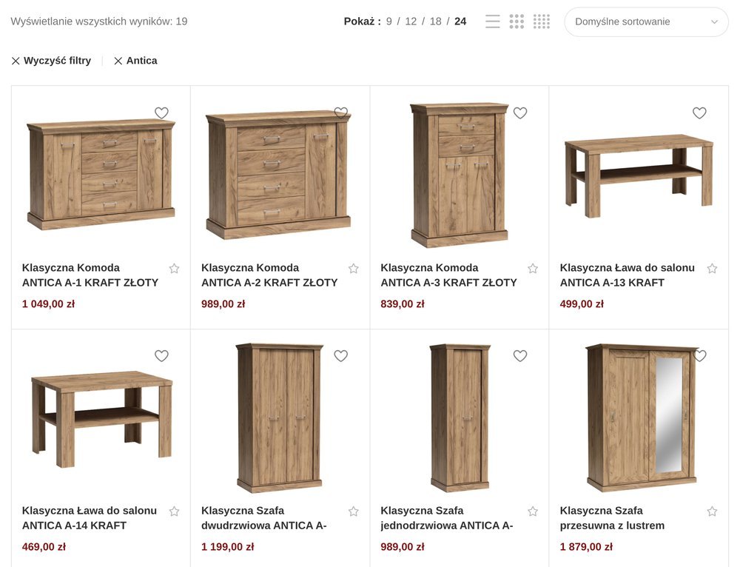The width and height of the screenshot is (740, 567).
Task: Toggle compare star for Szafa jednodrzwiowa
Action: [533, 511]
